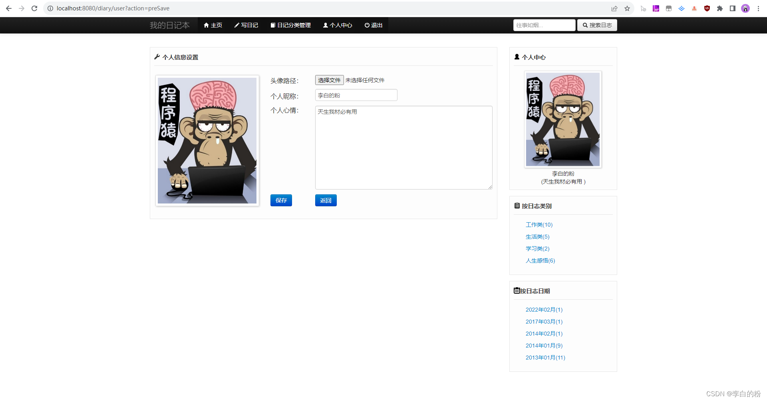Screen dimensions: 767x401
Task: Click the browser address bar URL
Action: pos(113,8)
